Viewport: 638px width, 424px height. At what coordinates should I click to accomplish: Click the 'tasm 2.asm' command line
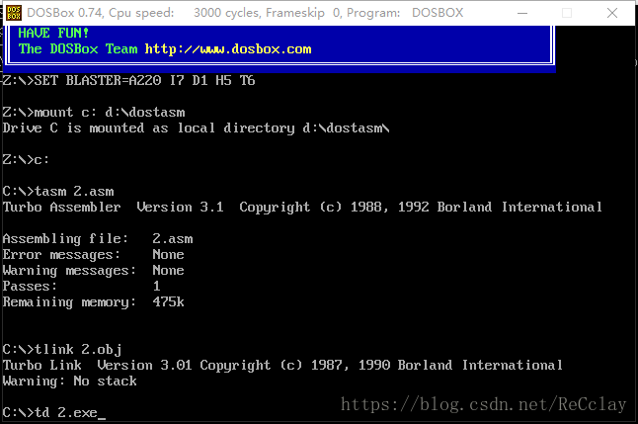(58, 192)
